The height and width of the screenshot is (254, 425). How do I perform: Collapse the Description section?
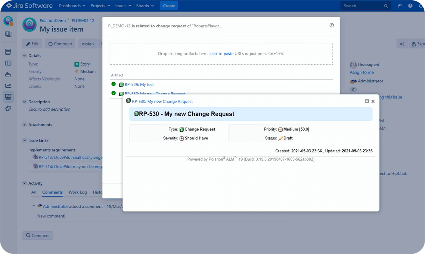tap(25, 102)
